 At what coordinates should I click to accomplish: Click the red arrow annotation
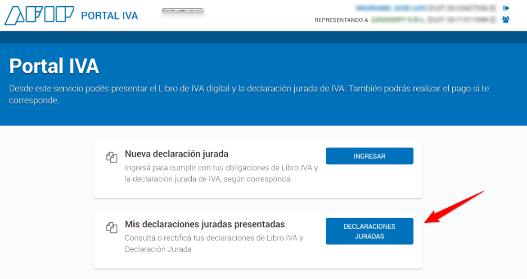click(x=455, y=206)
